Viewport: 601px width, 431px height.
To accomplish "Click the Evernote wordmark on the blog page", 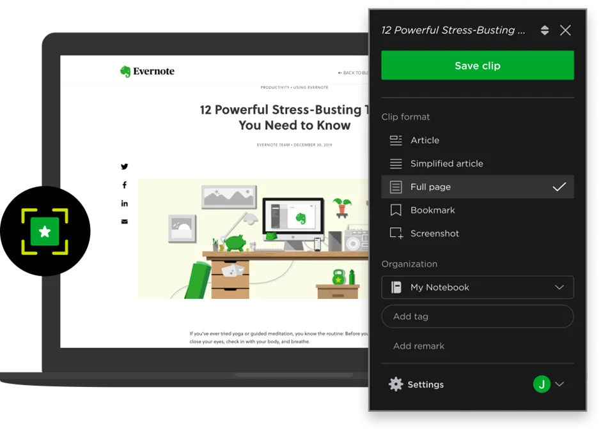I will tap(153, 72).
